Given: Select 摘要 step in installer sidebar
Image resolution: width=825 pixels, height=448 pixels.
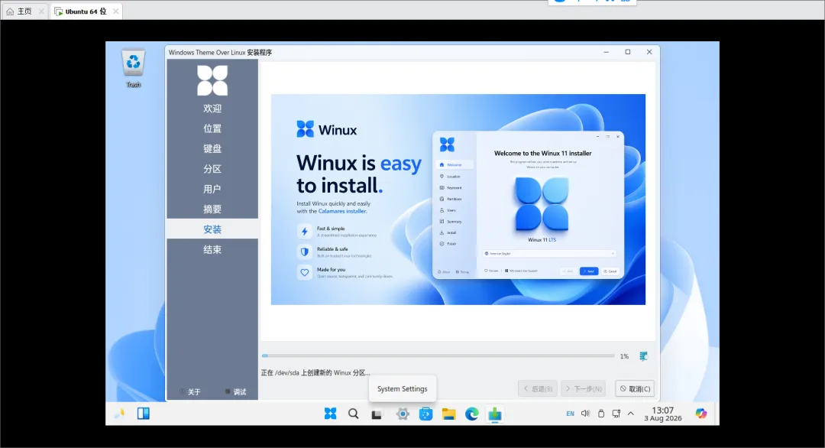Looking at the screenshot, I should (x=212, y=209).
